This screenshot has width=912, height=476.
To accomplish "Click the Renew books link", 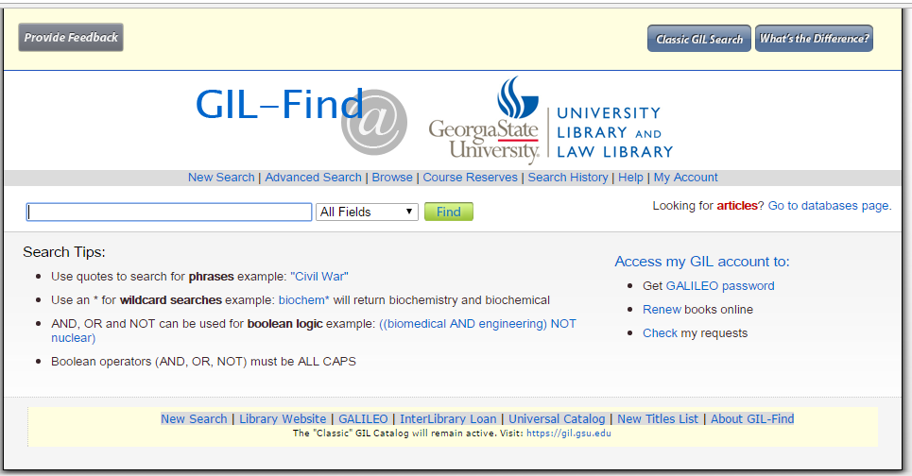I will [662, 309].
